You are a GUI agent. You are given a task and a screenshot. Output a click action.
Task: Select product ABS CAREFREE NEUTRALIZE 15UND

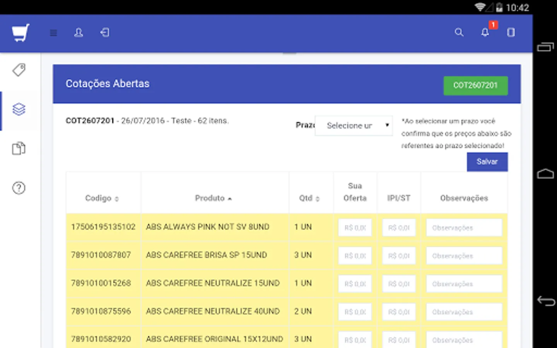click(213, 283)
